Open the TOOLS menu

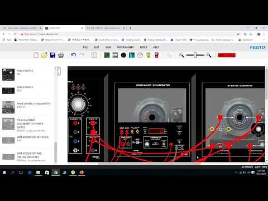143,47
